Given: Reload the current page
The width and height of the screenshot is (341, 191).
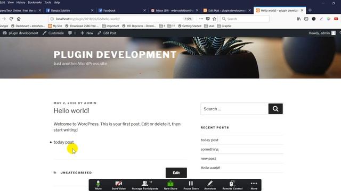Looking at the screenshot, I should point(11,19).
